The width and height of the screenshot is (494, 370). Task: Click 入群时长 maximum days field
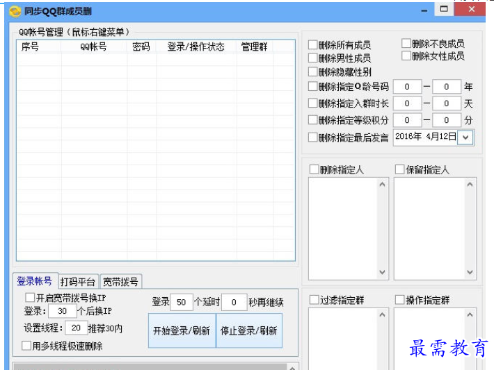(447, 103)
